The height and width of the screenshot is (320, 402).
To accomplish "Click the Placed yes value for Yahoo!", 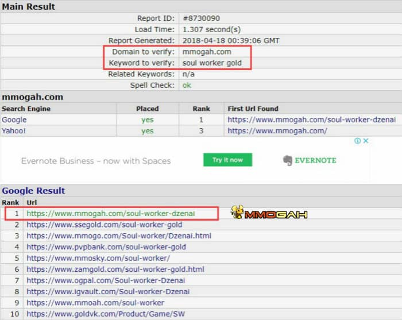I will tap(148, 131).
